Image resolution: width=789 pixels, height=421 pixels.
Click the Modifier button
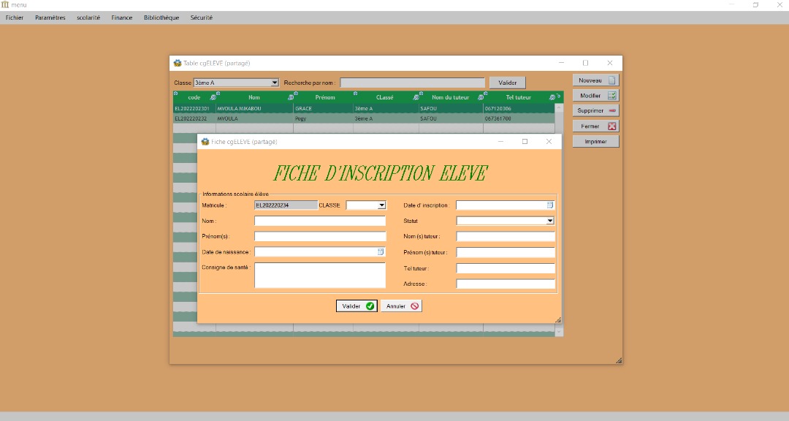(596, 95)
